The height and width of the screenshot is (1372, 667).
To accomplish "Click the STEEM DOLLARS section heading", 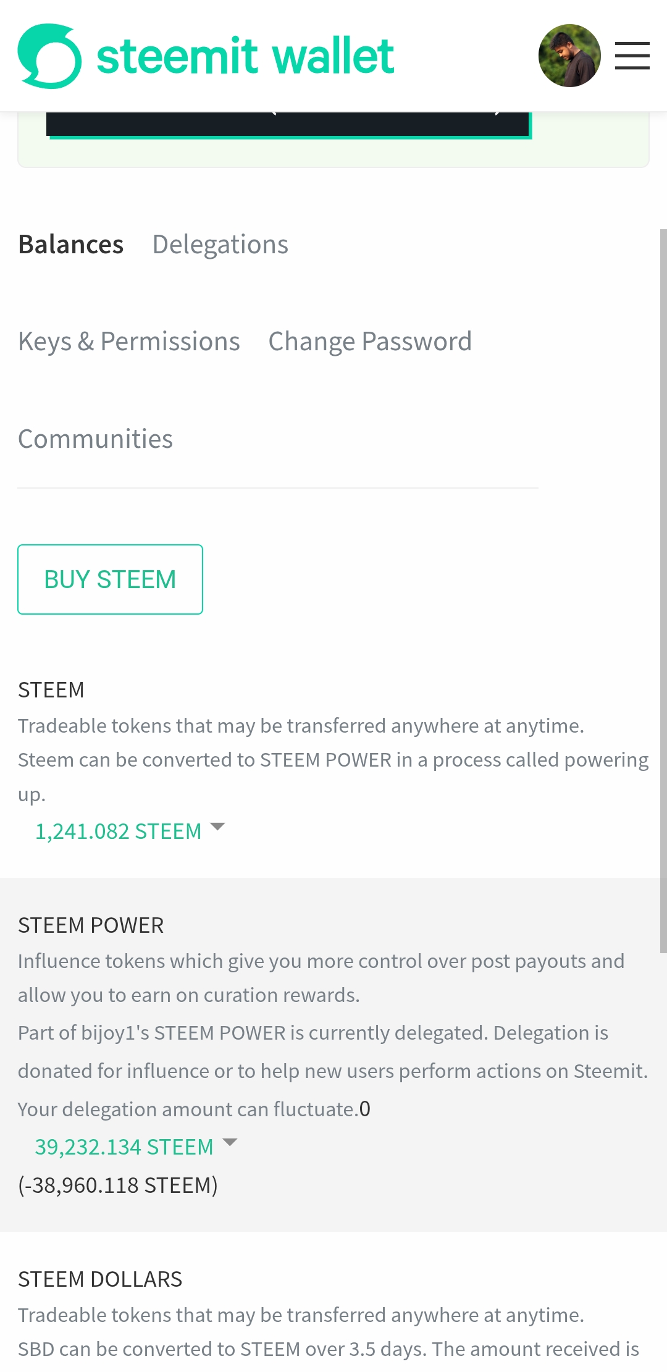I will (100, 1279).
